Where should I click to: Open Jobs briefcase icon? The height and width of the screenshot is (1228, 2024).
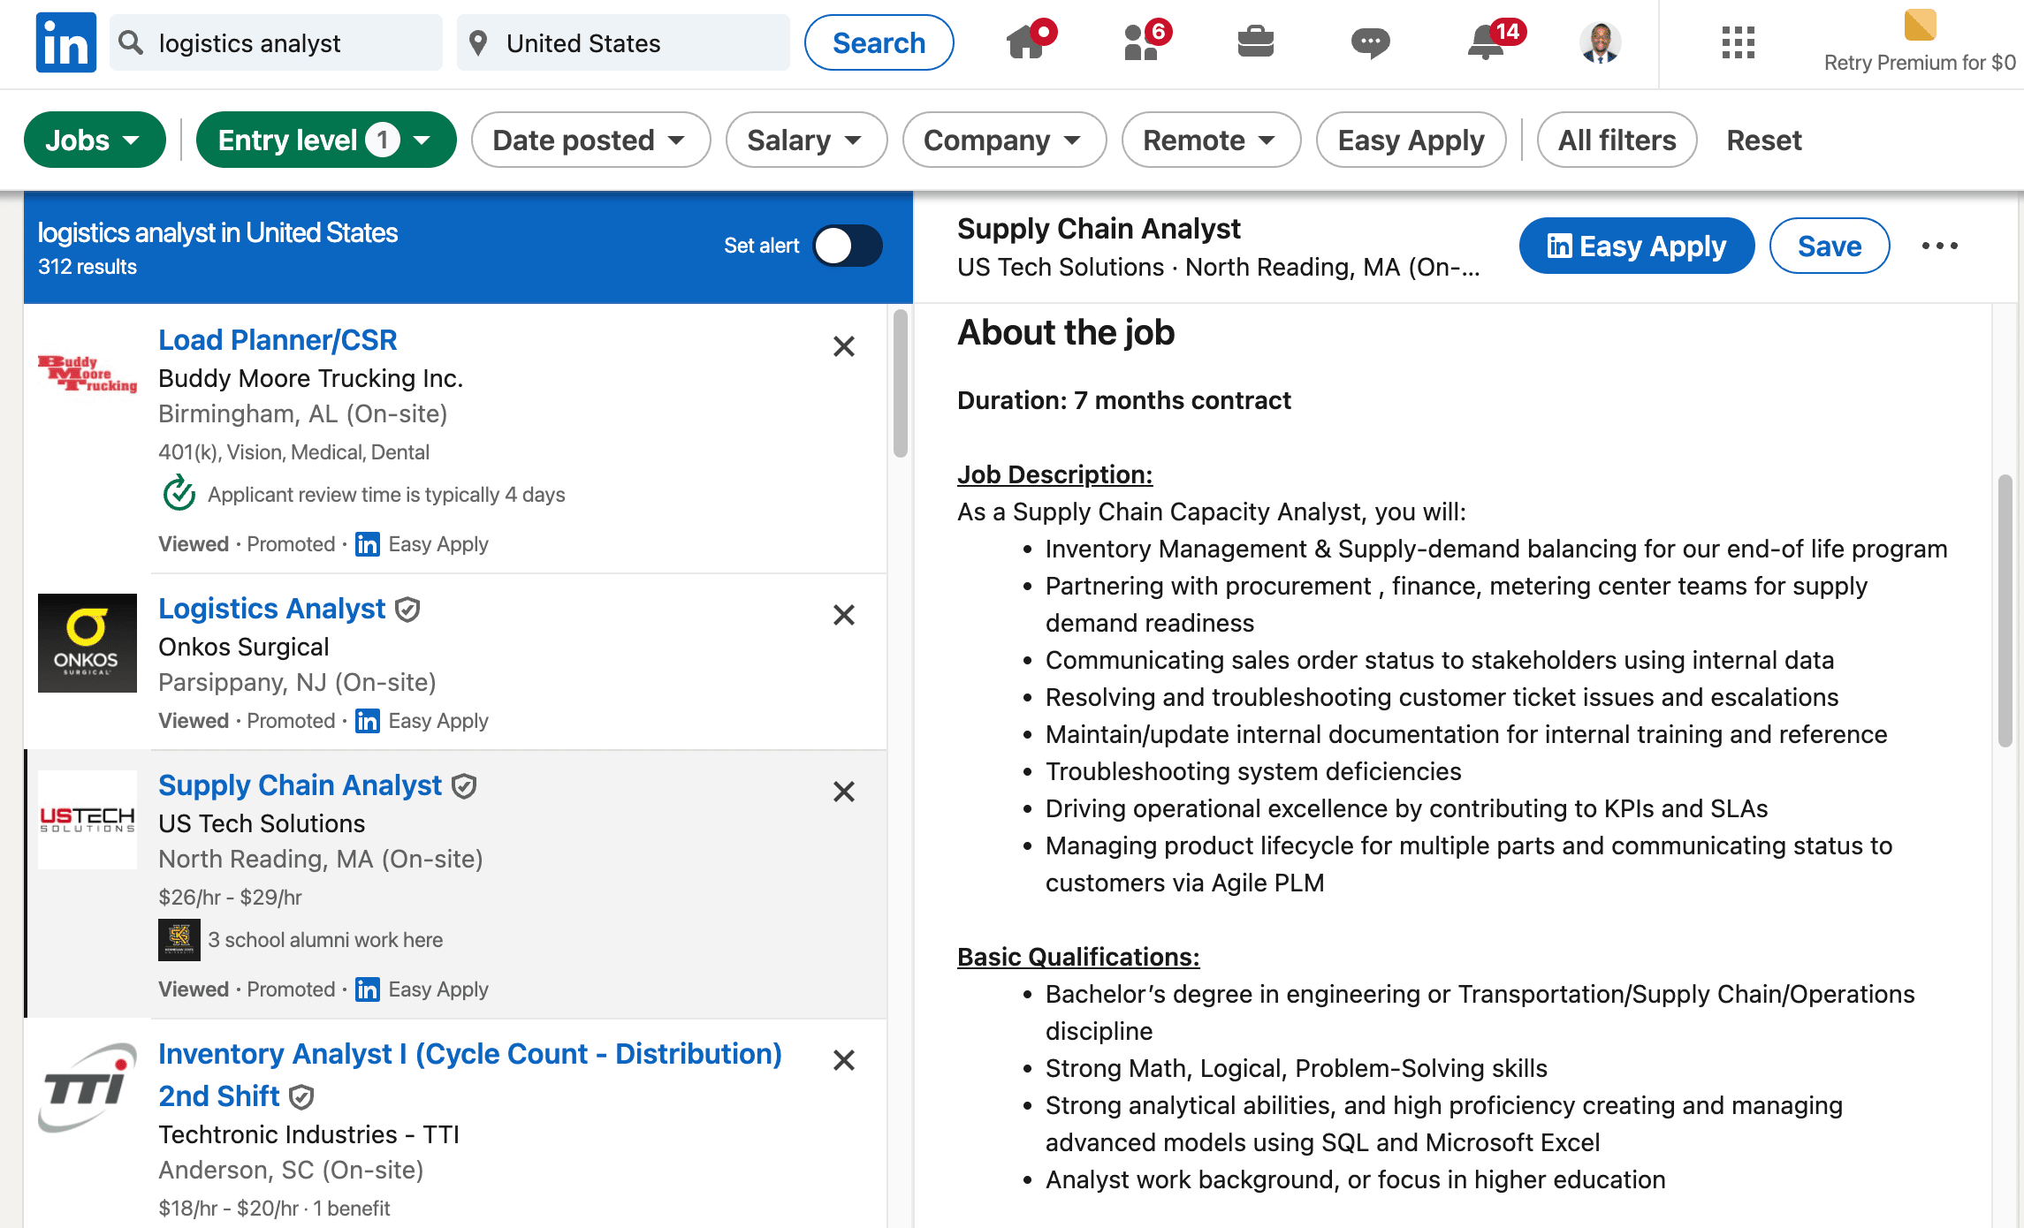click(1255, 42)
